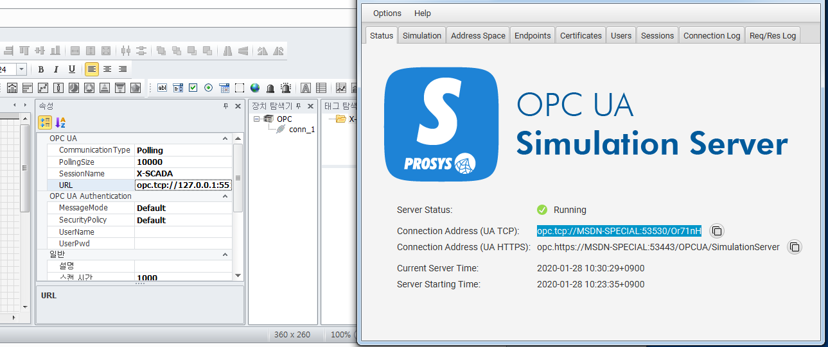Select right text alignment
Image resolution: width=828 pixels, height=347 pixels.
click(123, 69)
